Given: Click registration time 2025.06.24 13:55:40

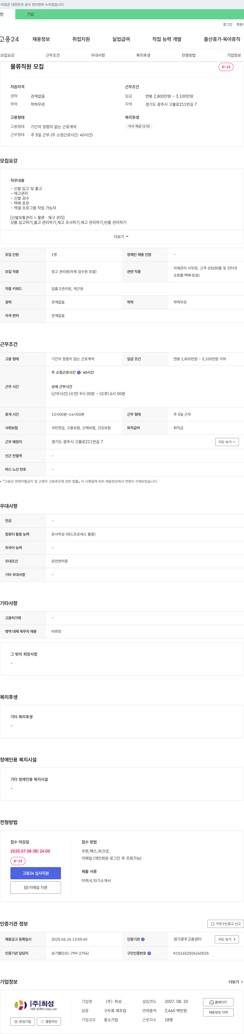Looking at the screenshot, I should [69, 939].
